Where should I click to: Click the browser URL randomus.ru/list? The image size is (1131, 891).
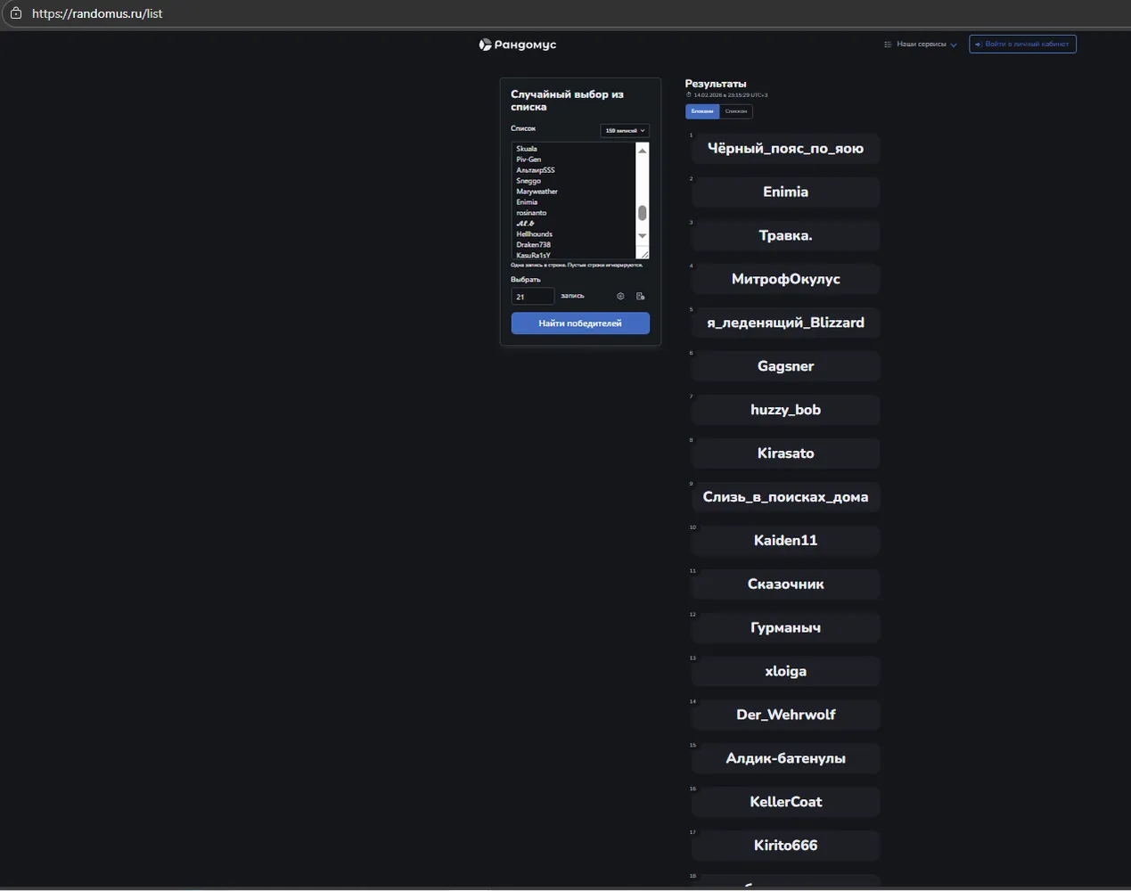click(97, 13)
